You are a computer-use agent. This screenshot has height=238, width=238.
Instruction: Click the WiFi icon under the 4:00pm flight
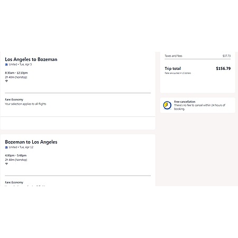pos(6,164)
